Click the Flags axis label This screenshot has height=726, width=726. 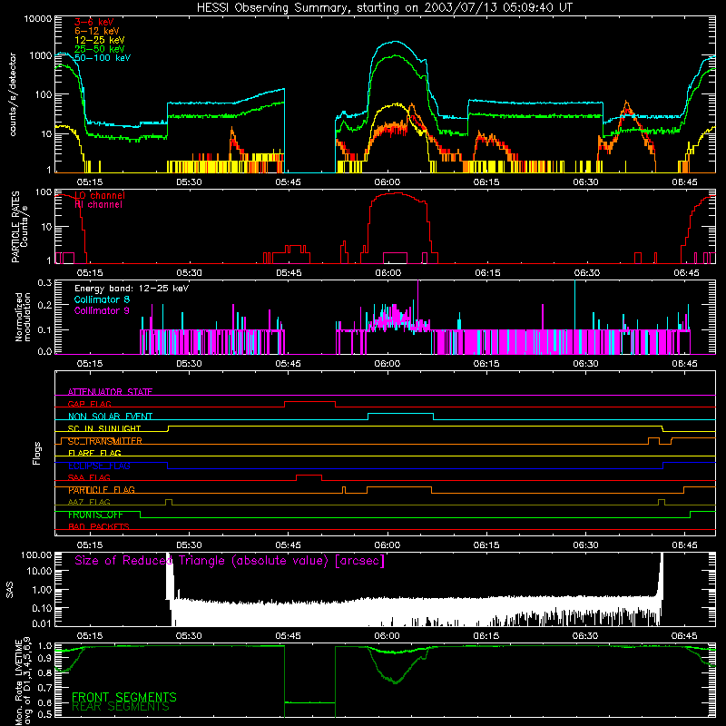pyautogui.click(x=36, y=453)
